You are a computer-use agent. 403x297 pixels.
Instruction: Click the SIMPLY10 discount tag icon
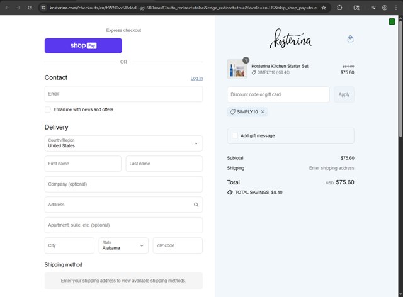click(232, 112)
